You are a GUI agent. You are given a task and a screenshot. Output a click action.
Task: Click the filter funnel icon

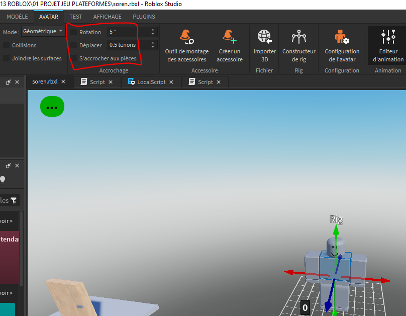click(x=14, y=200)
